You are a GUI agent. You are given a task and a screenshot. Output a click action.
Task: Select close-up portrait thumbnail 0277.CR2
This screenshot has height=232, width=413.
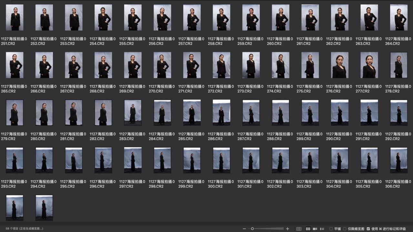point(369,65)
